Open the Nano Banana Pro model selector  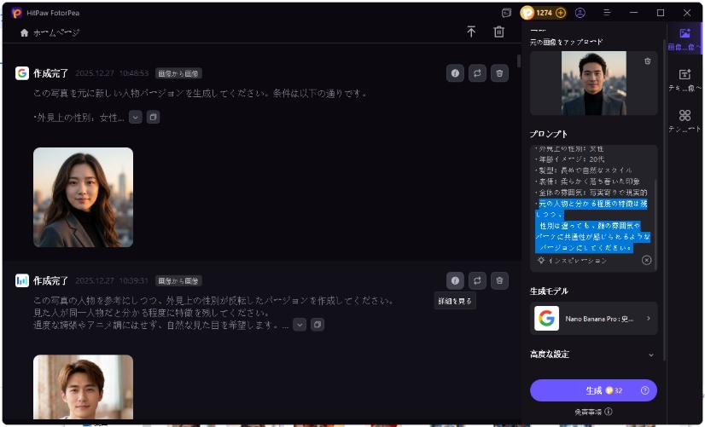point(593,319)
